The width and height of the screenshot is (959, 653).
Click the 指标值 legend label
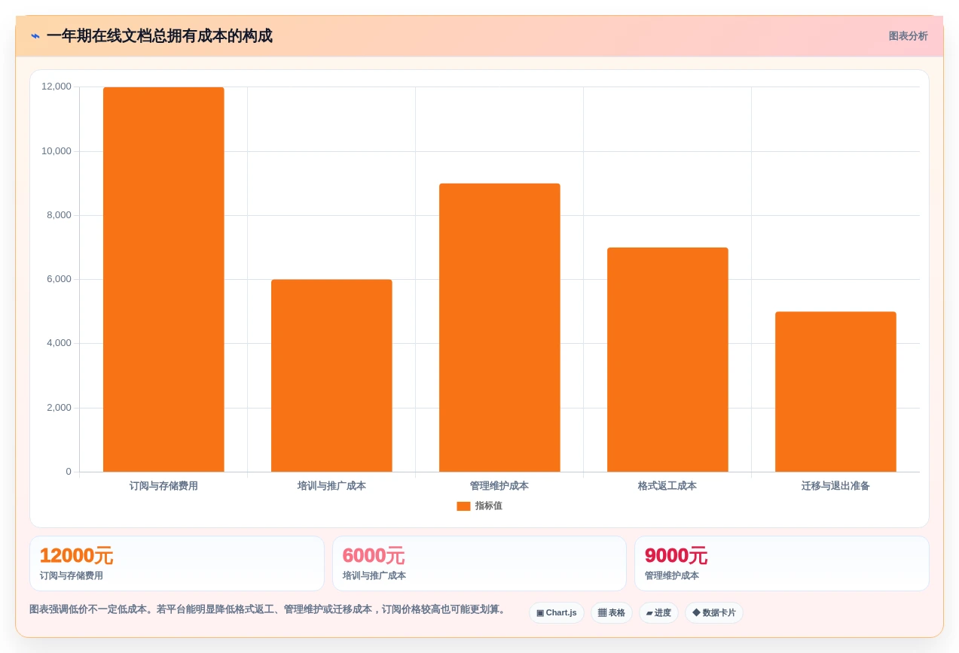click(x=488, y=506)
